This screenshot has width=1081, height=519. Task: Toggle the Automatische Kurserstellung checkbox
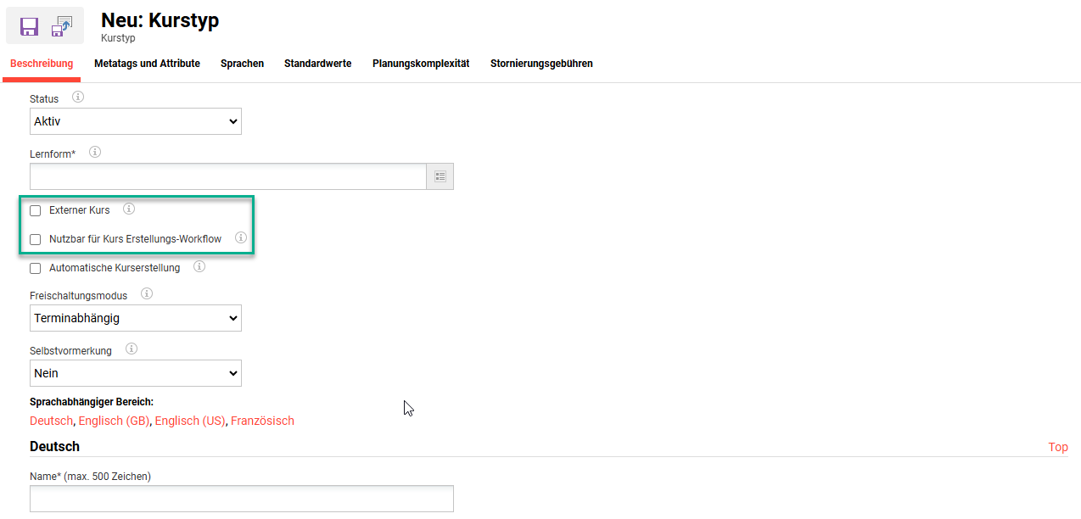pos(36,268)
